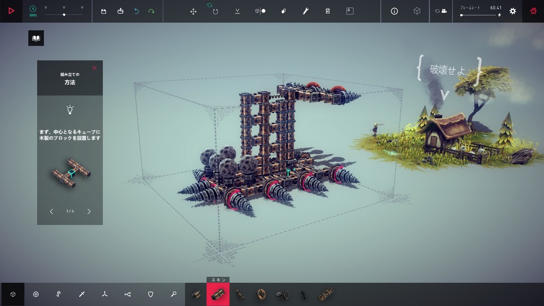
Task: Toggle the camera tracking icon
Action: 440,11
